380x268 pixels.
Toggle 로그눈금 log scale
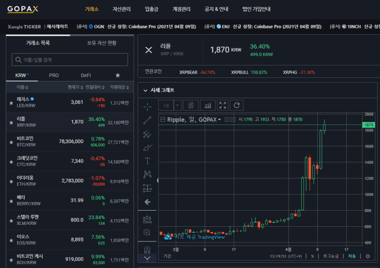coord(331,256)
